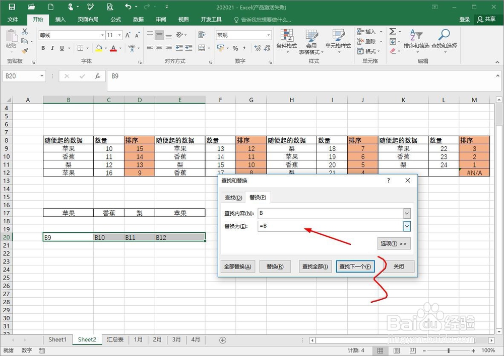Toggle middle vertical alignment
The image size is (504, 356).
159,35
